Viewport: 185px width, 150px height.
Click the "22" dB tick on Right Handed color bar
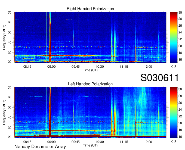coord(180,39)
